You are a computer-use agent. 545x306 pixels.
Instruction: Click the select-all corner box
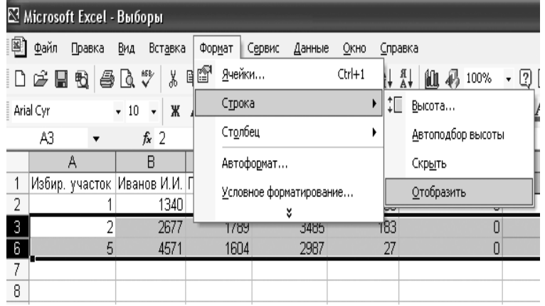pos(17,162)
